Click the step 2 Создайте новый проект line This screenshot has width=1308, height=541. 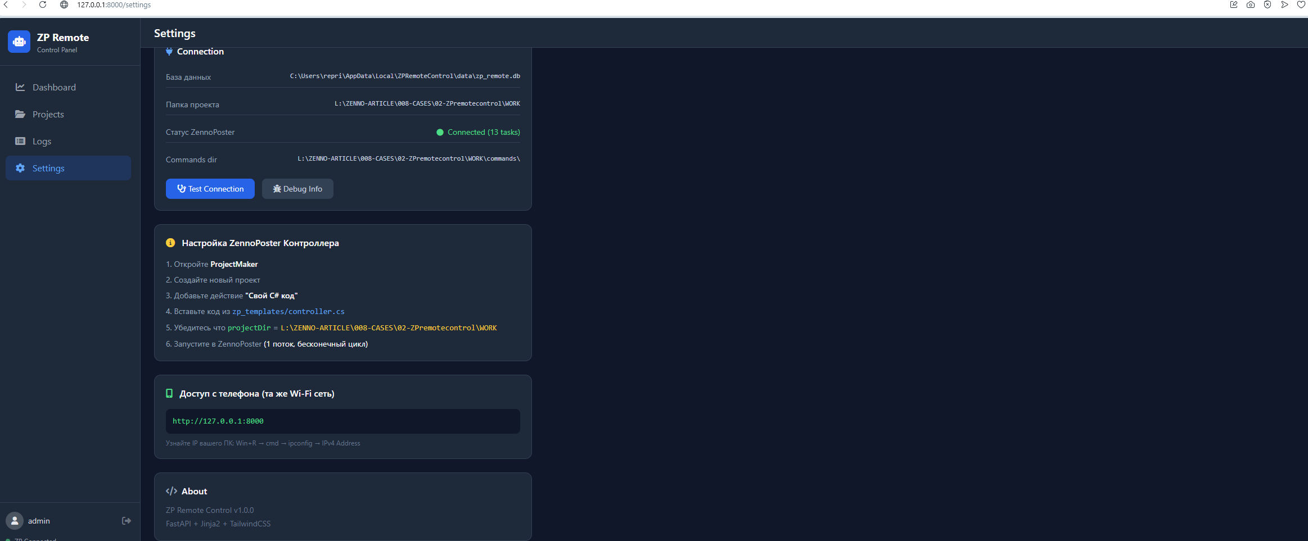pos(213,280)
